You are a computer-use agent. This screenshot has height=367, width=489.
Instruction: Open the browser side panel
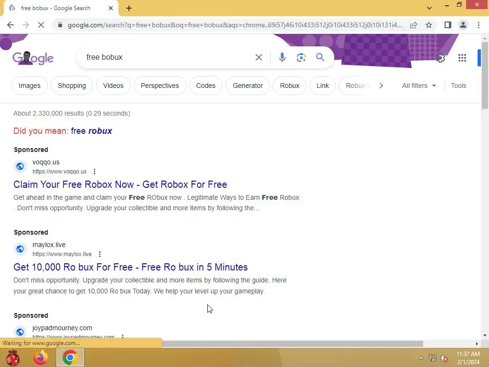click(448, 25)
